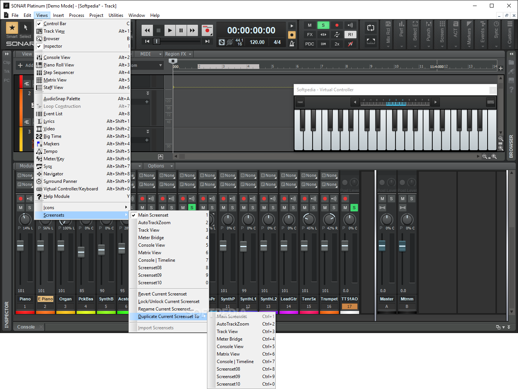Open the Screen module dropdown
The image size is (518, 389).
tap(442, 47)
